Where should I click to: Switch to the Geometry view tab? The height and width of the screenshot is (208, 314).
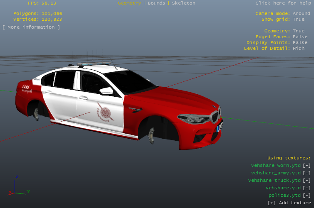[x=130, y=3]
